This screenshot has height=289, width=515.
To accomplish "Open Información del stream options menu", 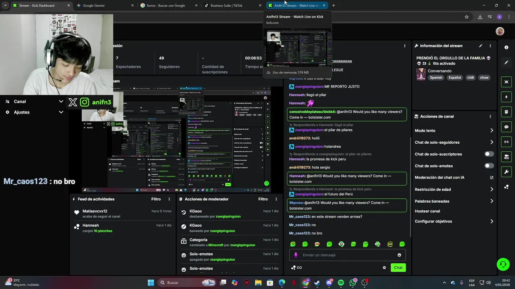I will [490, 46].
